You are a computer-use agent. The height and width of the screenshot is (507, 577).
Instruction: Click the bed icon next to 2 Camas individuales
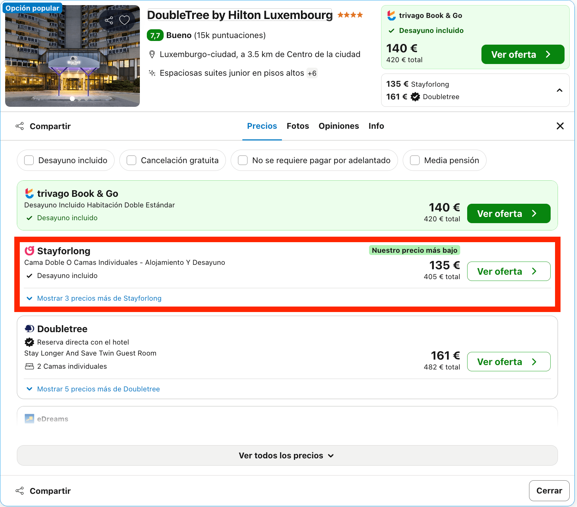29,366
